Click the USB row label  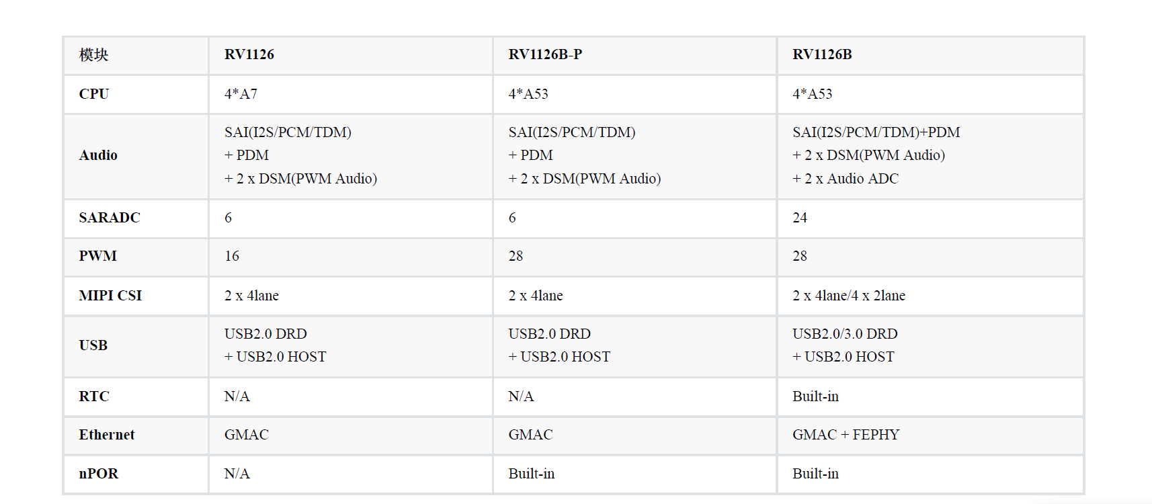(x=93, y=345)
